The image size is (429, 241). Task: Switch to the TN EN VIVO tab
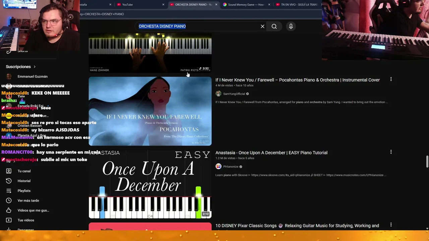pyautogui.click(x=298, y=5)
